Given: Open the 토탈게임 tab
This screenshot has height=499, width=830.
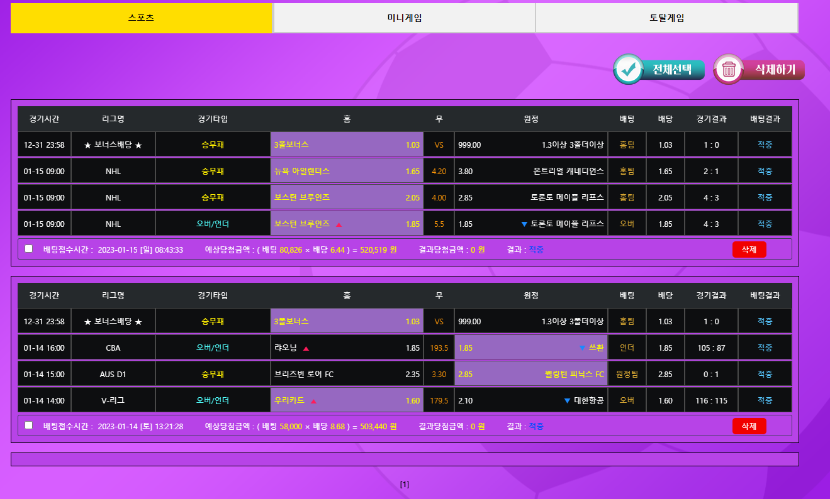Looking at the screenshot, I should pyautogui.click(x=666, y=18).
